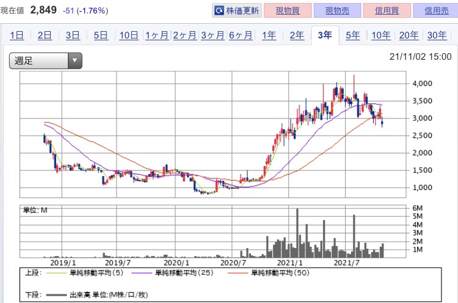Click the 6M volume axis label
Screen dimensions: 458x303
[x=418, y=208]
